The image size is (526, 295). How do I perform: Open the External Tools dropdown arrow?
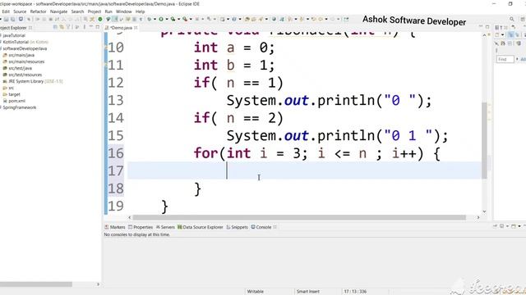(x=191, y=20)
